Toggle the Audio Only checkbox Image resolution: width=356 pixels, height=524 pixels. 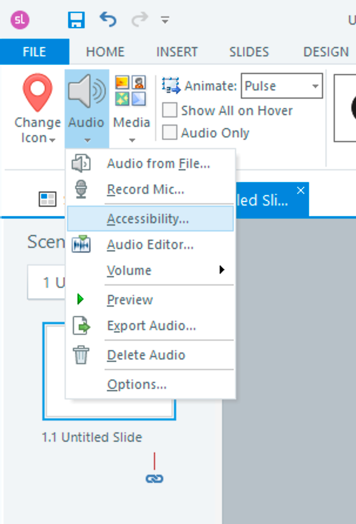point(170,133)
